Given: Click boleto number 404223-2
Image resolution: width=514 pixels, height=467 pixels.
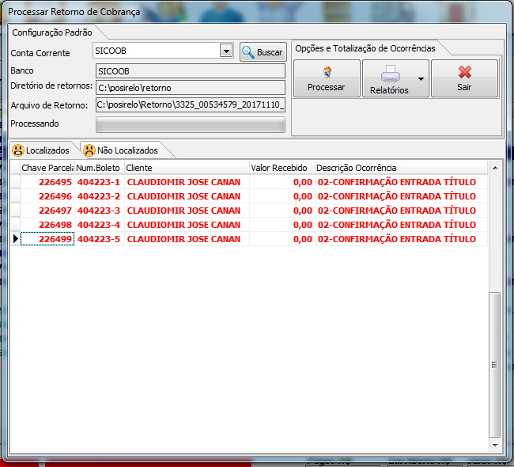Looking at the screenshot, I should (100, 196).
